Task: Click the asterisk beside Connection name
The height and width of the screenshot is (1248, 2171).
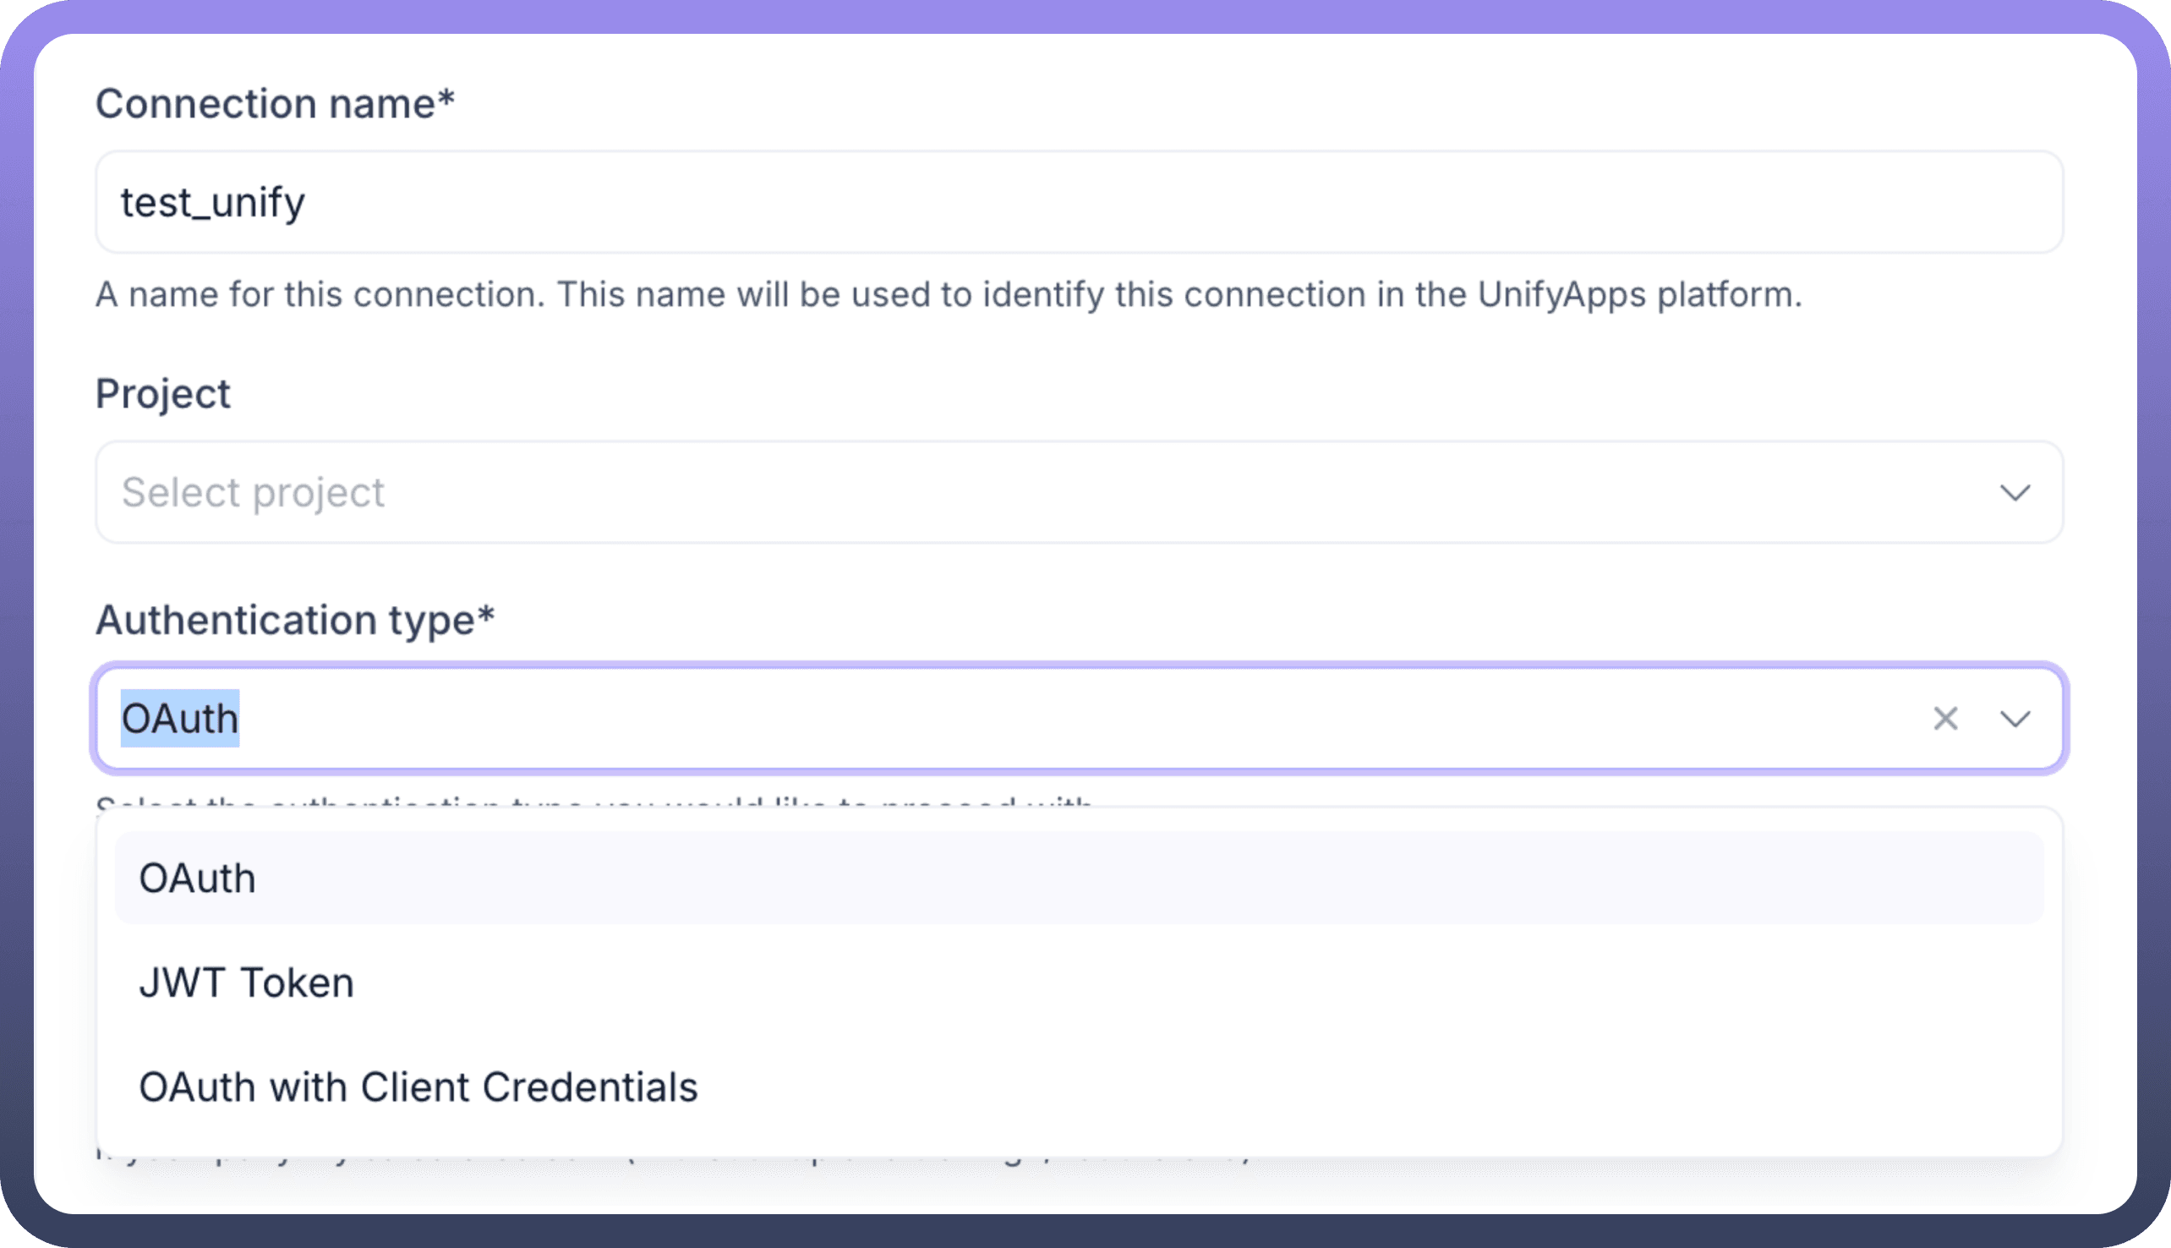Action: pyautogui.click(x=446, y=101)
